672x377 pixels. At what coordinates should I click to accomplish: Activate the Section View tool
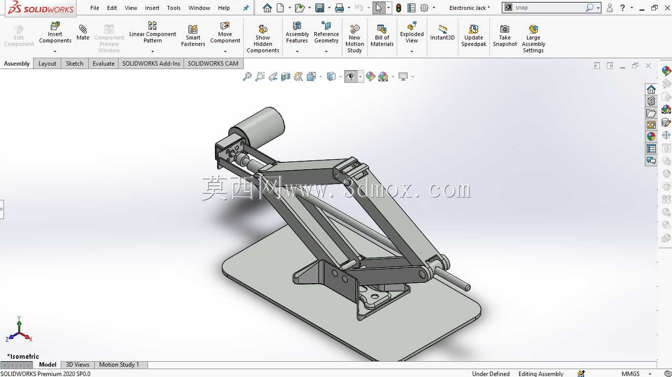(x=286, y=76)
